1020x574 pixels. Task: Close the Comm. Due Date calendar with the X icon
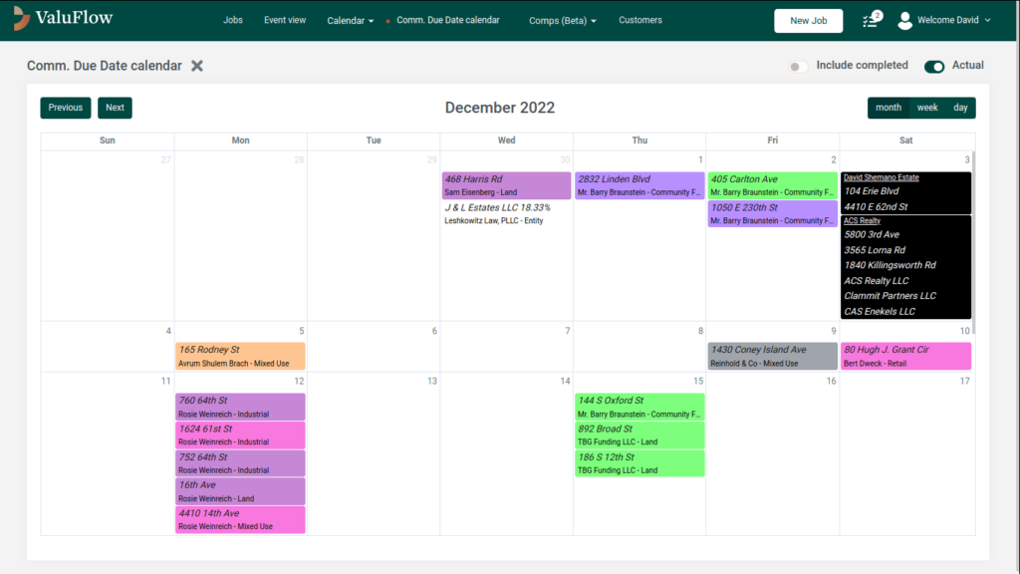pos(196,65)
